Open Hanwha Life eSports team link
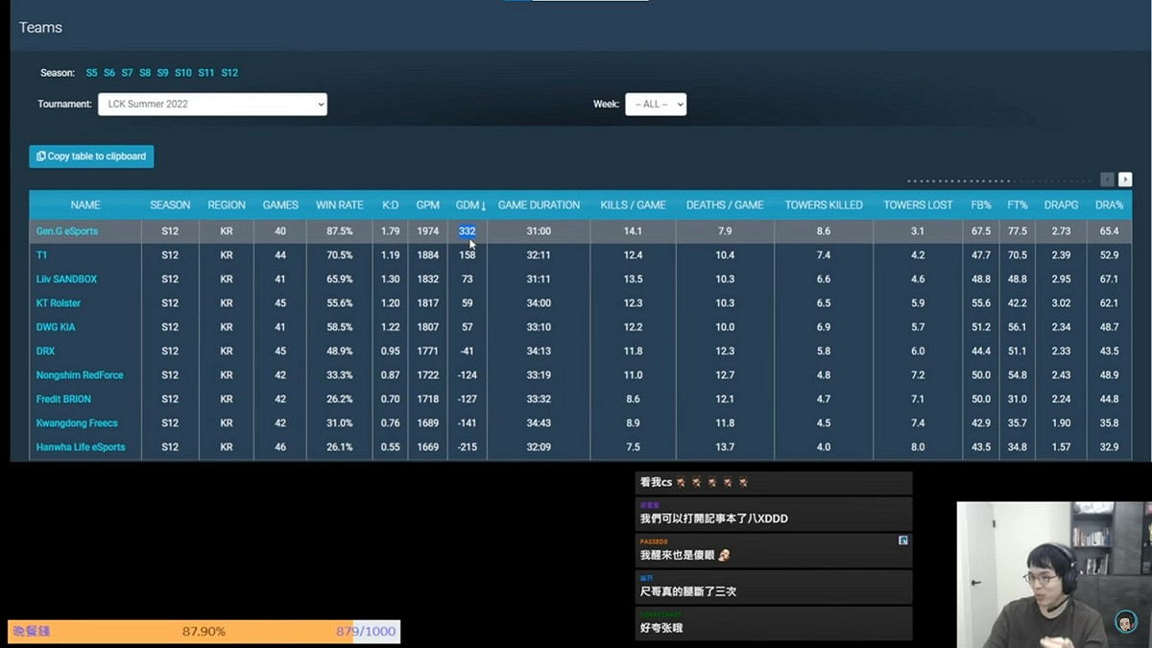1152x648 pixels. click(81, 447)
